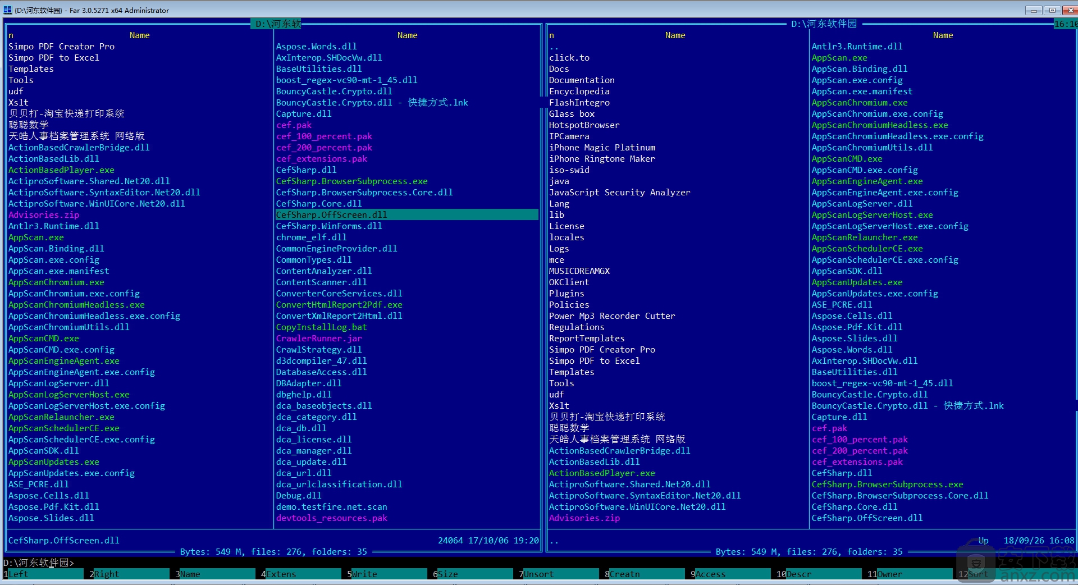
Task: Select the IPCamera folder
Action: click(x=569, y=136)
